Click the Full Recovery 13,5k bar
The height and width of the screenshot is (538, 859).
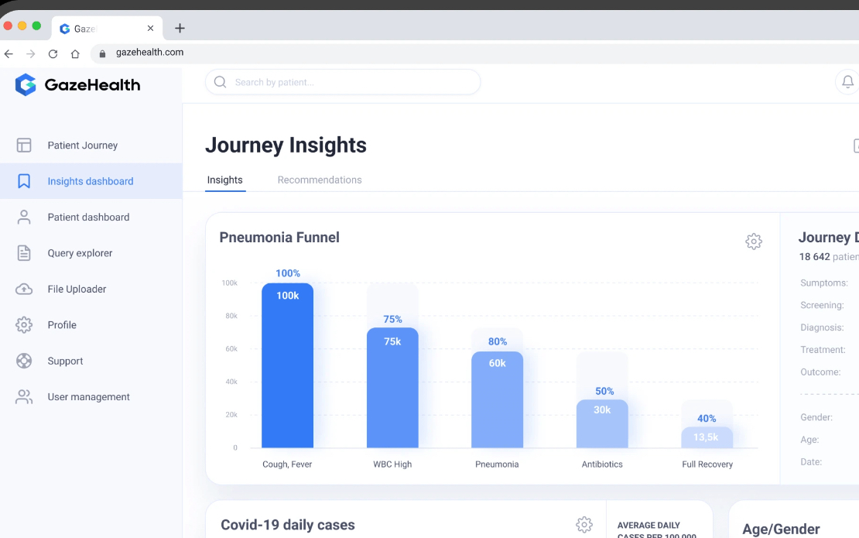707,437
